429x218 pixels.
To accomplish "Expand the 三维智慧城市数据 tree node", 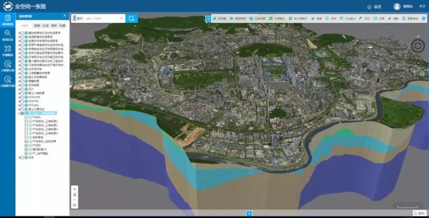I will click(x=19, y=73).
